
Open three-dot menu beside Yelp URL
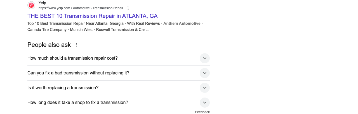pos(128,8)
